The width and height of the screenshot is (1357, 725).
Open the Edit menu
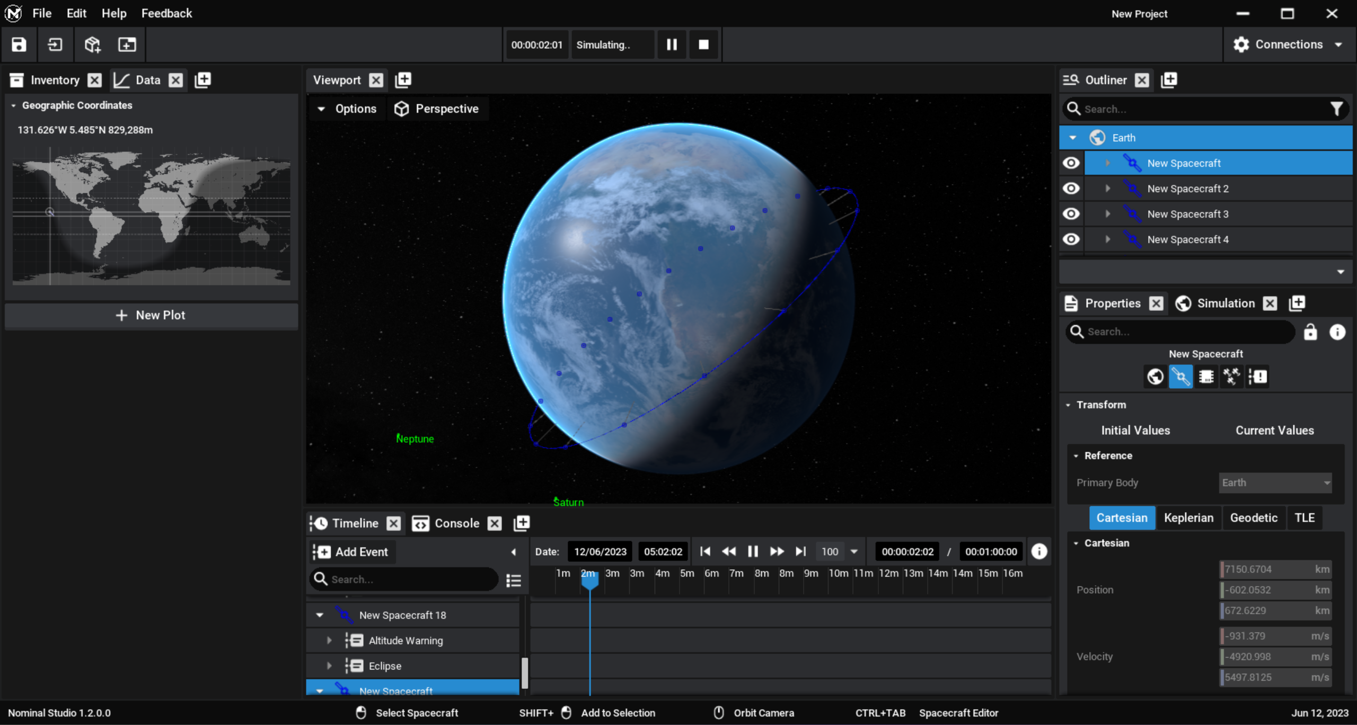click(76, 13)
